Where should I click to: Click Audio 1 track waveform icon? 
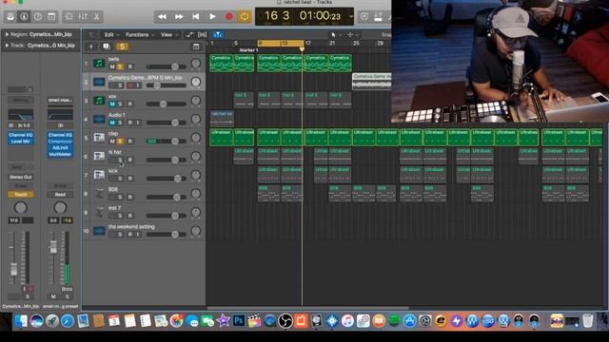99,119
